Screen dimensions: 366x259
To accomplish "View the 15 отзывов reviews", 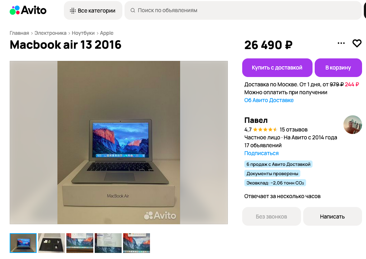I will pos(294,130).
